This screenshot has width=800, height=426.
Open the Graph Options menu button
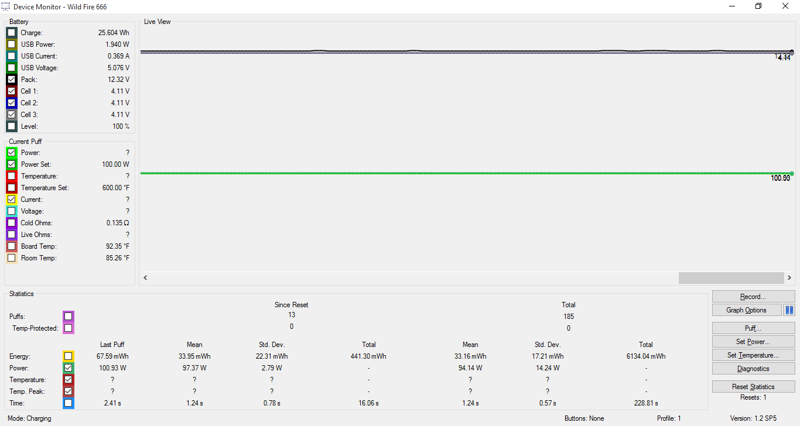pos(747,310)
